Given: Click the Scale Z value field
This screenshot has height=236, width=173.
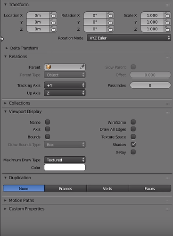Looking at the screenshot, I should coord(152,29).
